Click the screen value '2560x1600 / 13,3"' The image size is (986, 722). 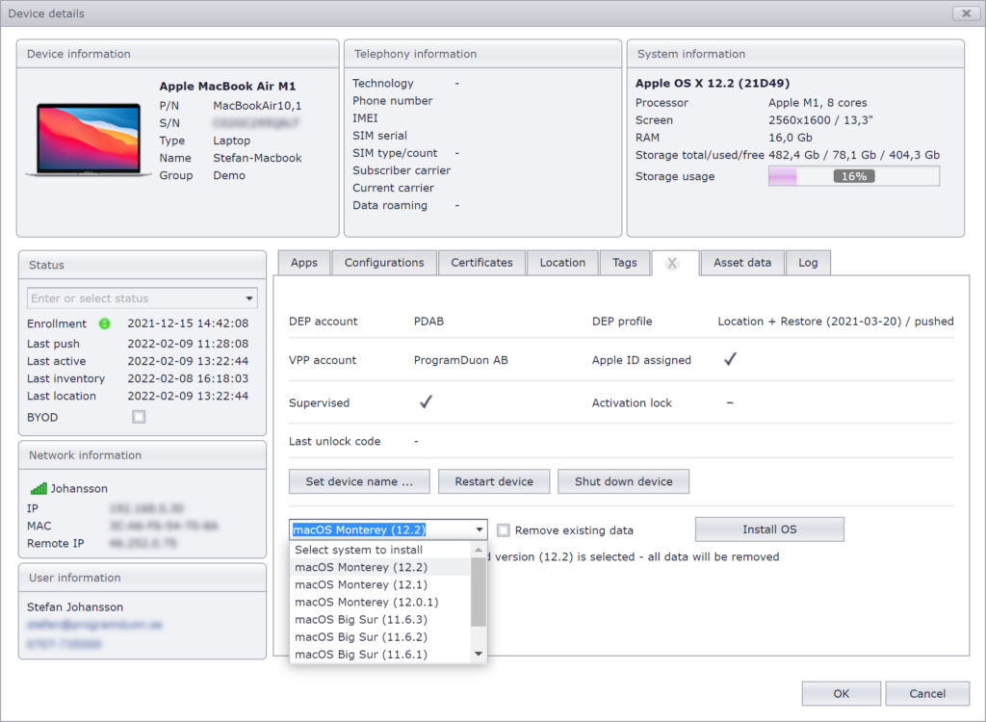pyautogui.click(x=820, y=120)
